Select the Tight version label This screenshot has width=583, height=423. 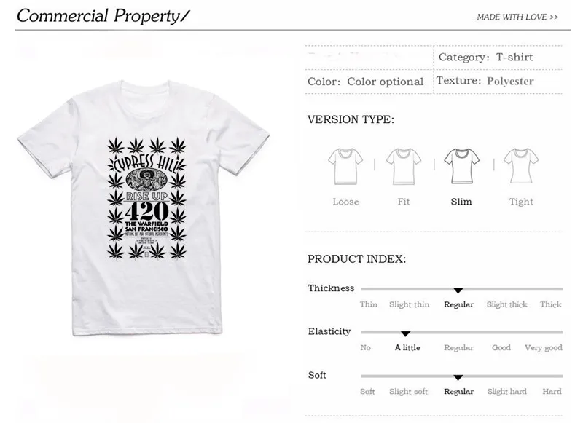(521, 202)
